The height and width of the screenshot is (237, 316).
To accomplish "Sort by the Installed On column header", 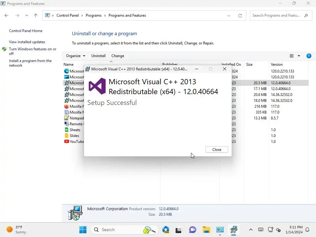I will tap(231, 64).
